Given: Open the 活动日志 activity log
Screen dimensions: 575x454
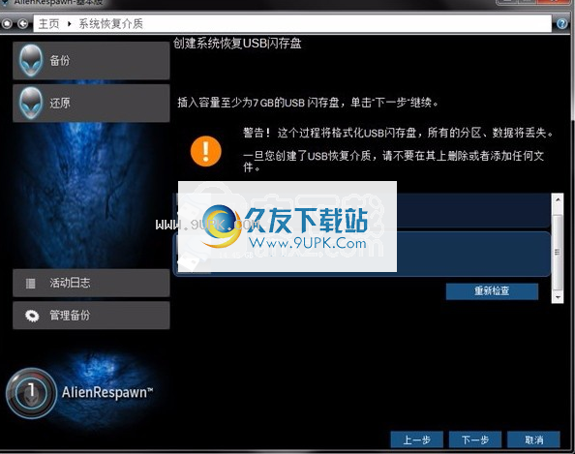Looking at the screenshot, I should (91, 283).
